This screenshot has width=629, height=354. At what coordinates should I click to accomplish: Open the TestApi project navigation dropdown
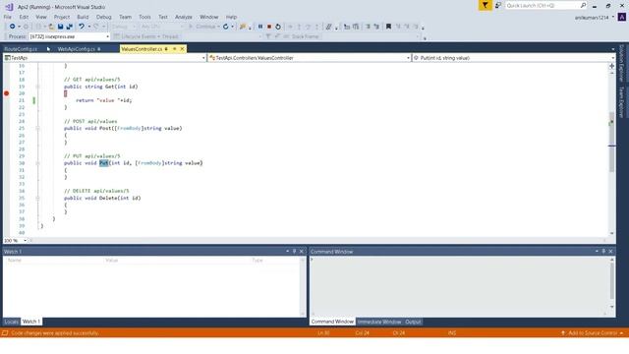coord(203,58)
